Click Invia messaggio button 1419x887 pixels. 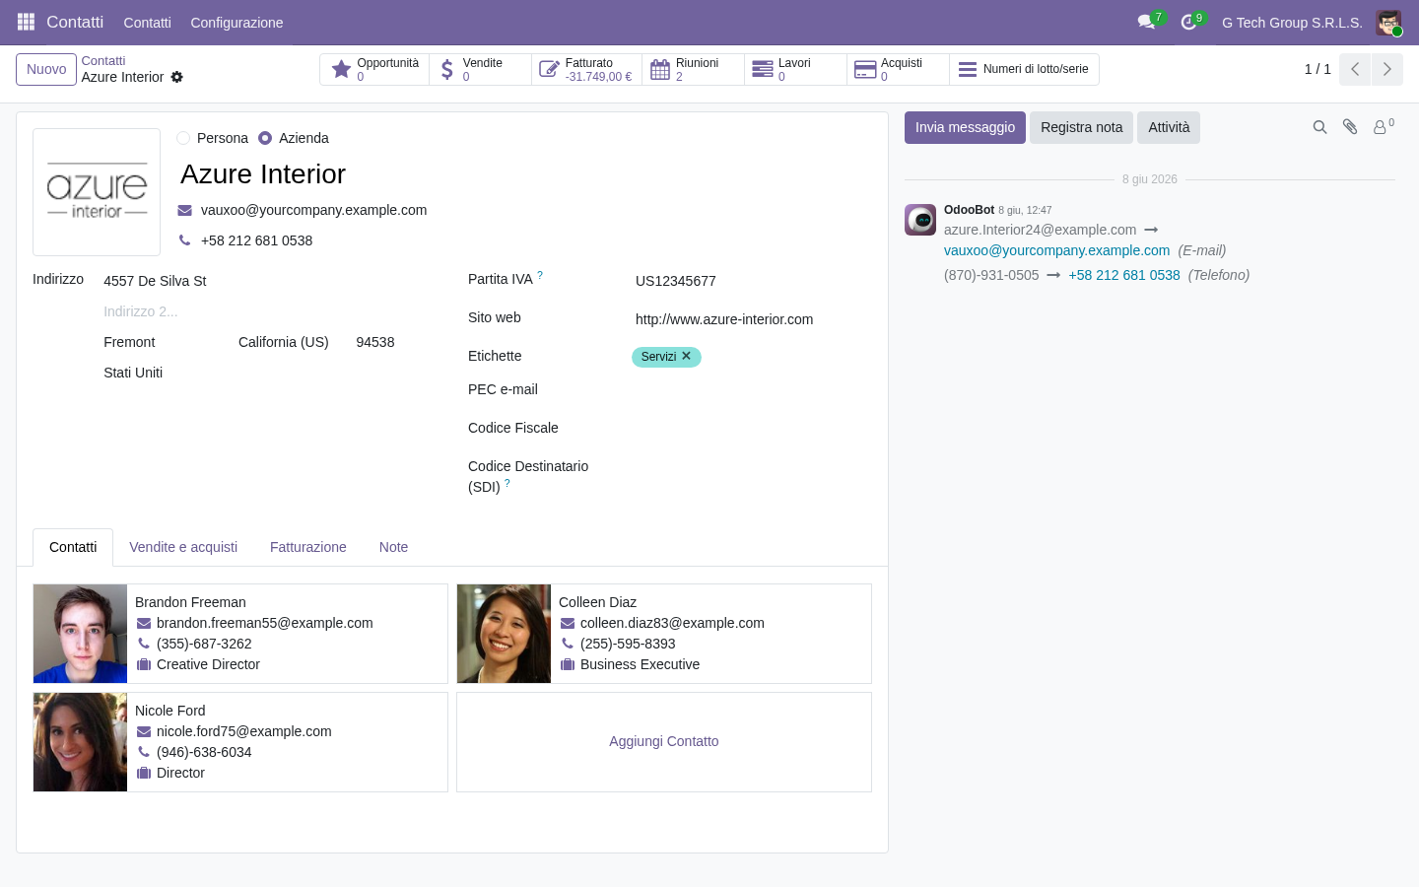[965, 127]
